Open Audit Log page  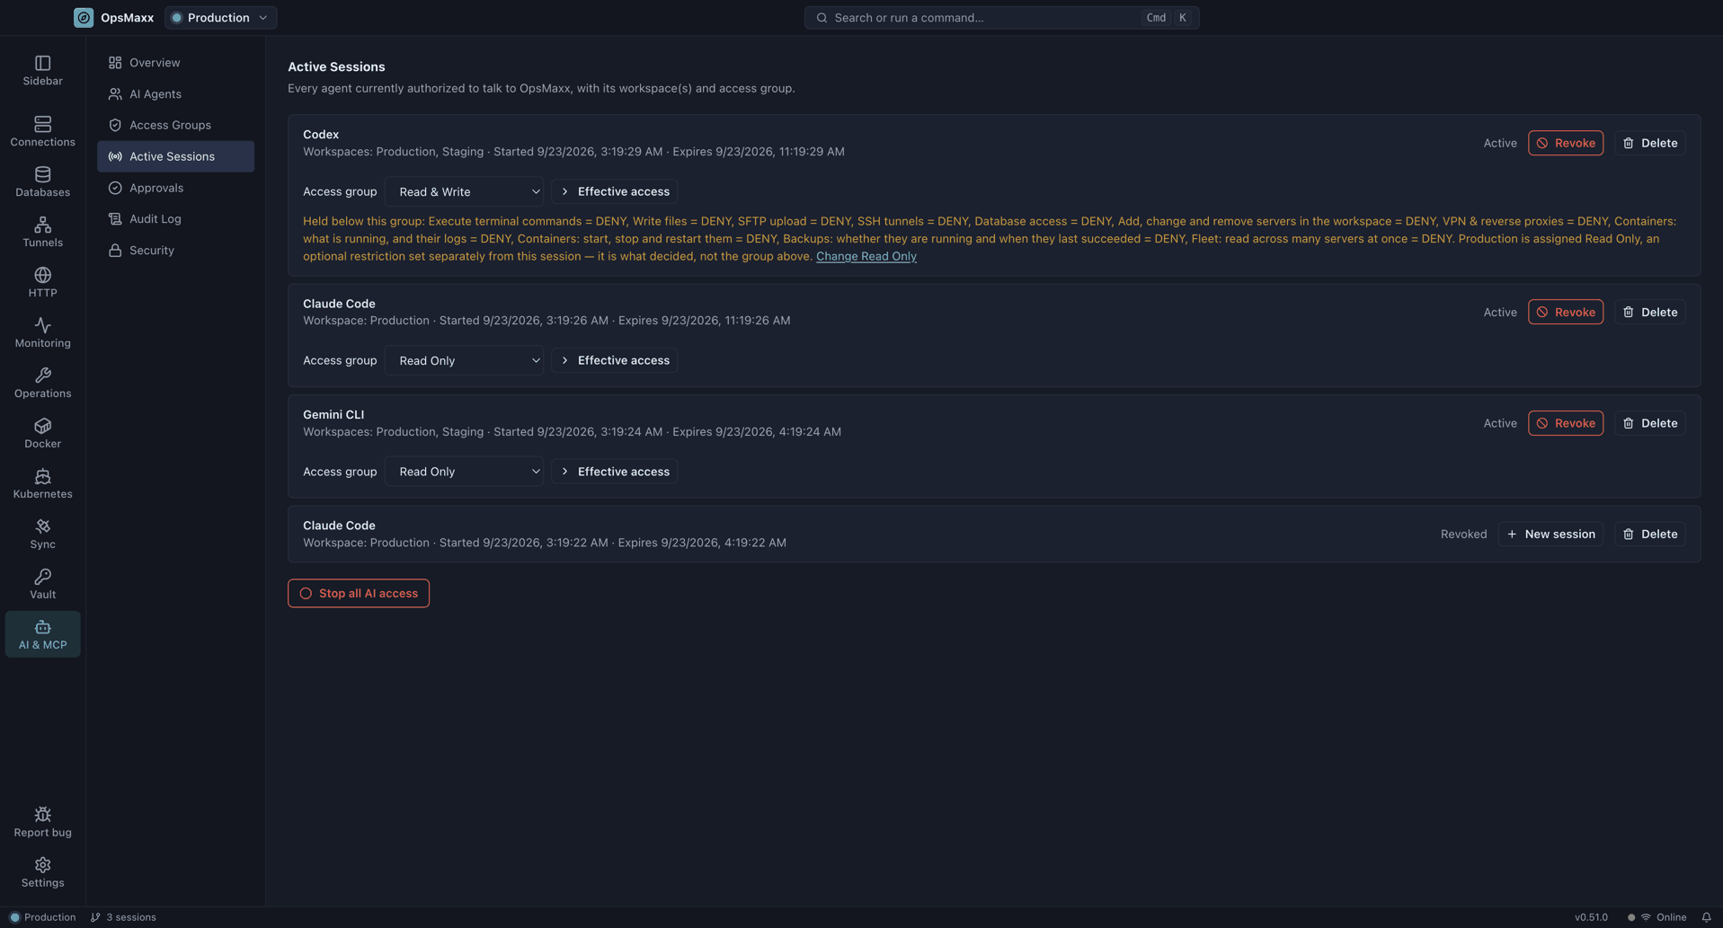175,219
